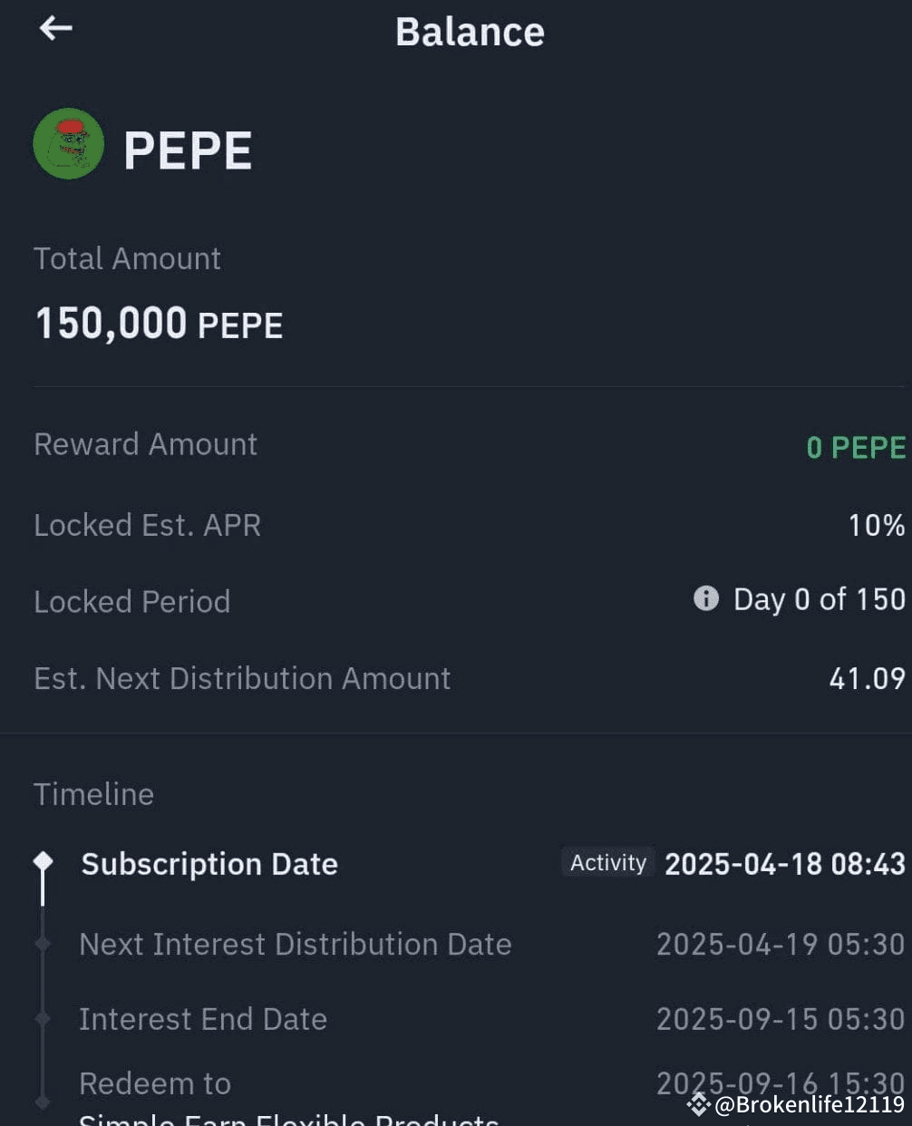Tap the Timeline section heading
The height and width of the screenshot is (1126, 912).
(x=94, y=794)
